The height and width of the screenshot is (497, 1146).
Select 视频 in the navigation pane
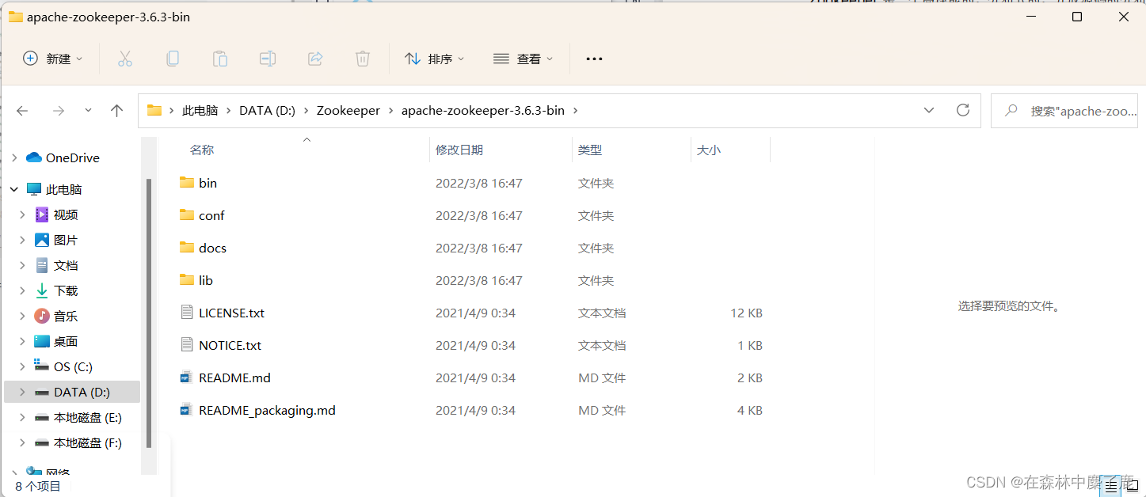click(x=66, y=214)
